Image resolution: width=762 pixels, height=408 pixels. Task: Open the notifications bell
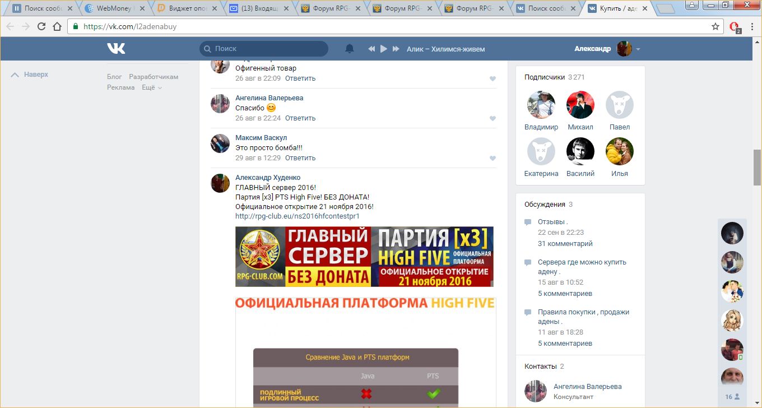click(350, 49)
